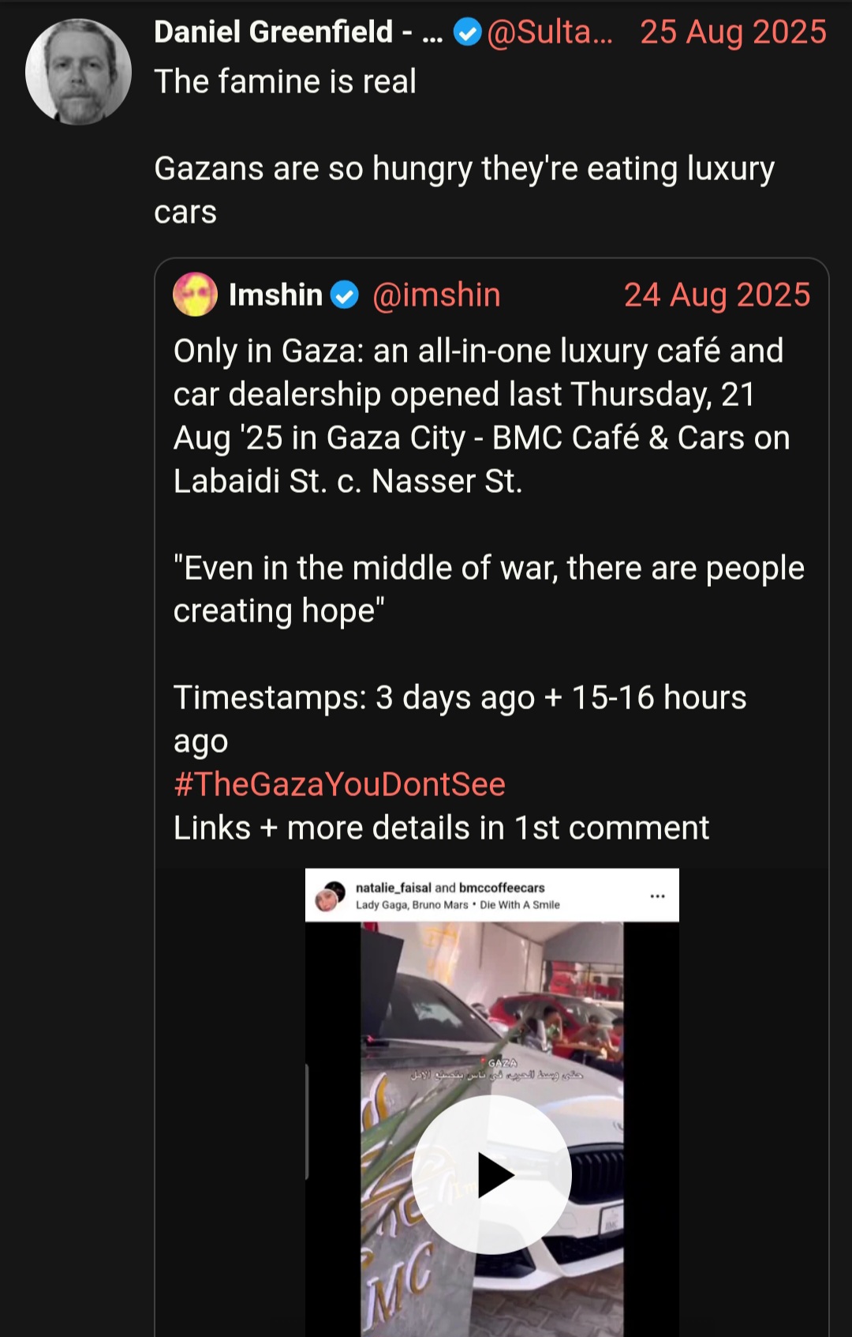Click the Die With A Smile audio label
Viewport: 852px width, 1337px height.
(x=520, y=905)
